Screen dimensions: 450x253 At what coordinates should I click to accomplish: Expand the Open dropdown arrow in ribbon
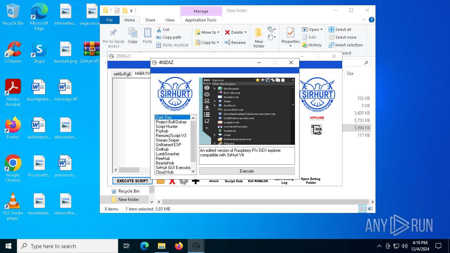321,30
